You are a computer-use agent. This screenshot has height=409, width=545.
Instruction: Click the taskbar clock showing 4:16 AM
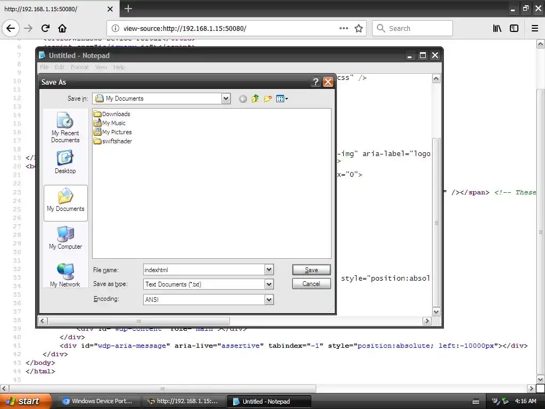525,401
